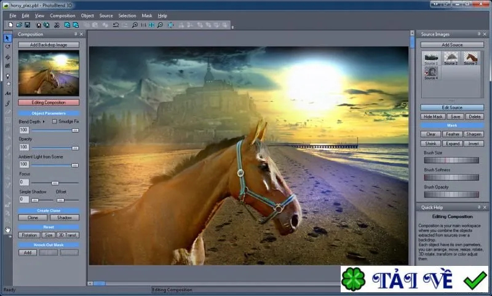Click the Reset Size button
492x296 pixels.
49,235
